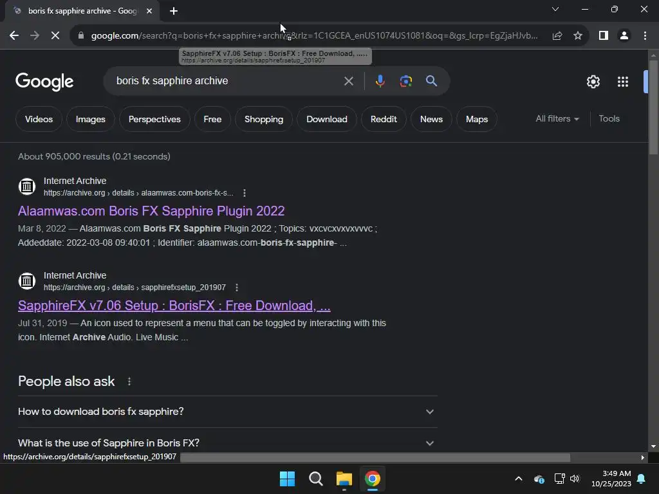Open People also ask options menu
659x494 pixels.
[x=129, y=381]
